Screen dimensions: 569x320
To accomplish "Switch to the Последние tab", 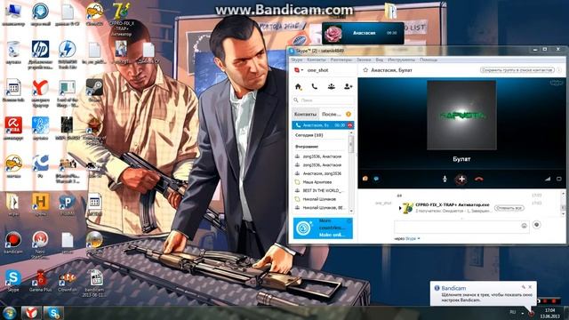I will click(332, 114).
